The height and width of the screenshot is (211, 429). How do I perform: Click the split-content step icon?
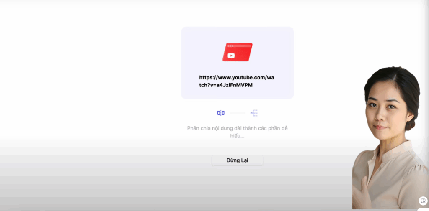[x=221, y=113]
